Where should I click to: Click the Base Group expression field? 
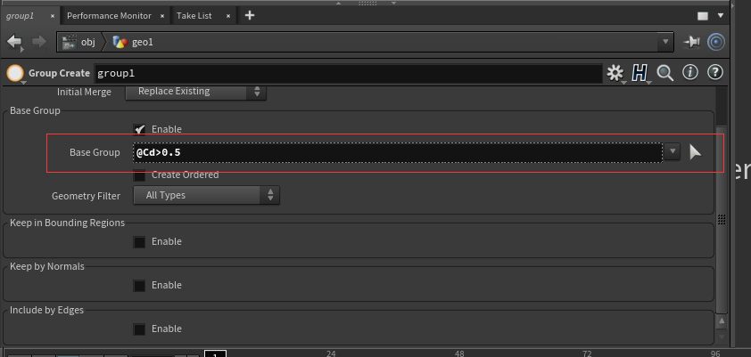click(398, 152)
